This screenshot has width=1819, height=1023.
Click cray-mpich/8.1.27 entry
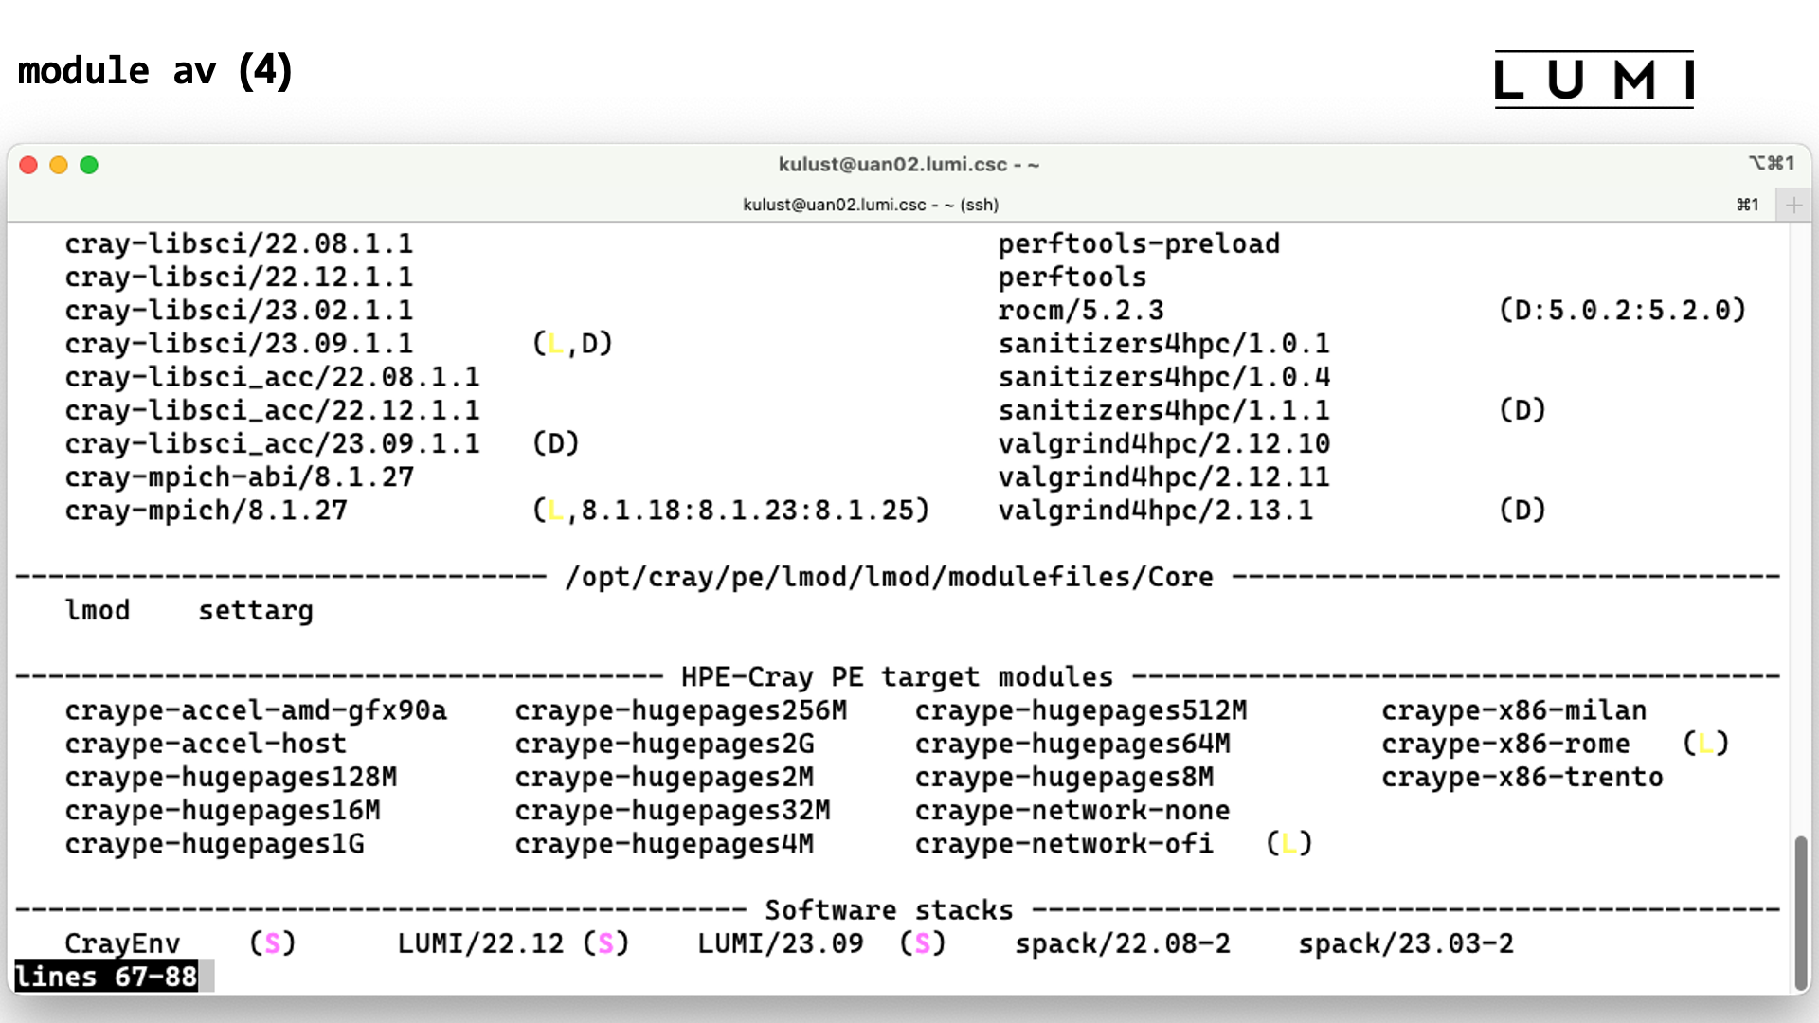pos(206,511)
